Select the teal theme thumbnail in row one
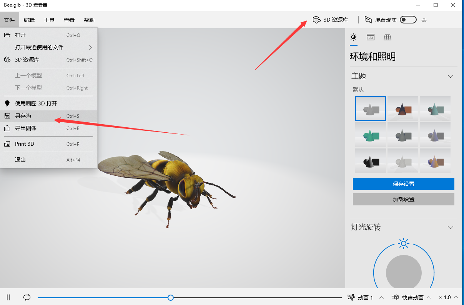464x305 pixels. click(435, 108)
